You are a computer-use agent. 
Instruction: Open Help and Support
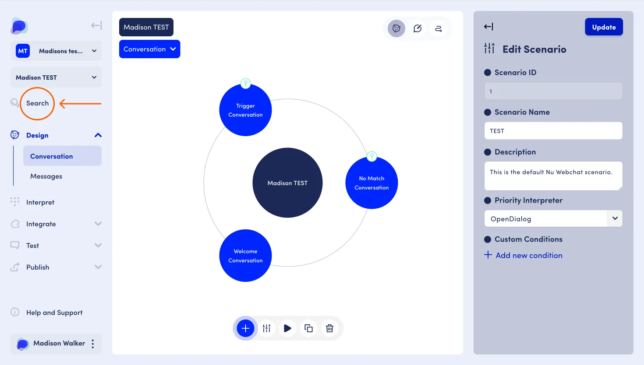point(54,312)
